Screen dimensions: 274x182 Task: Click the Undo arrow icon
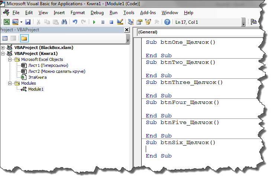(75, 22)
